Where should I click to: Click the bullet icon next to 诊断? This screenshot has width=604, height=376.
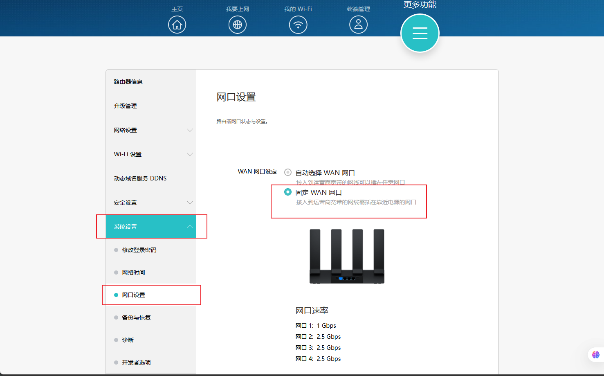(x=117, y=340)
